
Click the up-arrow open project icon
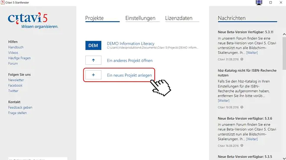coord(93,60)
